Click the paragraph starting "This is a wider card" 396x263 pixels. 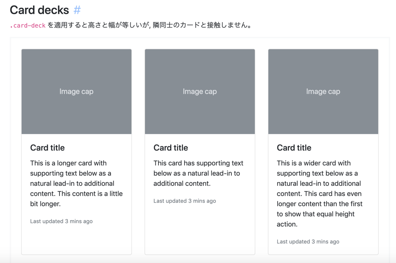point(320,194)
